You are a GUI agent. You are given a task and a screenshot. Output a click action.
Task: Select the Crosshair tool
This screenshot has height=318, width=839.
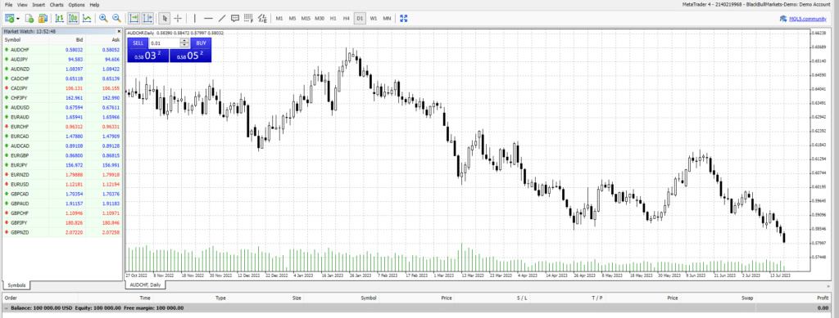(178, 18)
